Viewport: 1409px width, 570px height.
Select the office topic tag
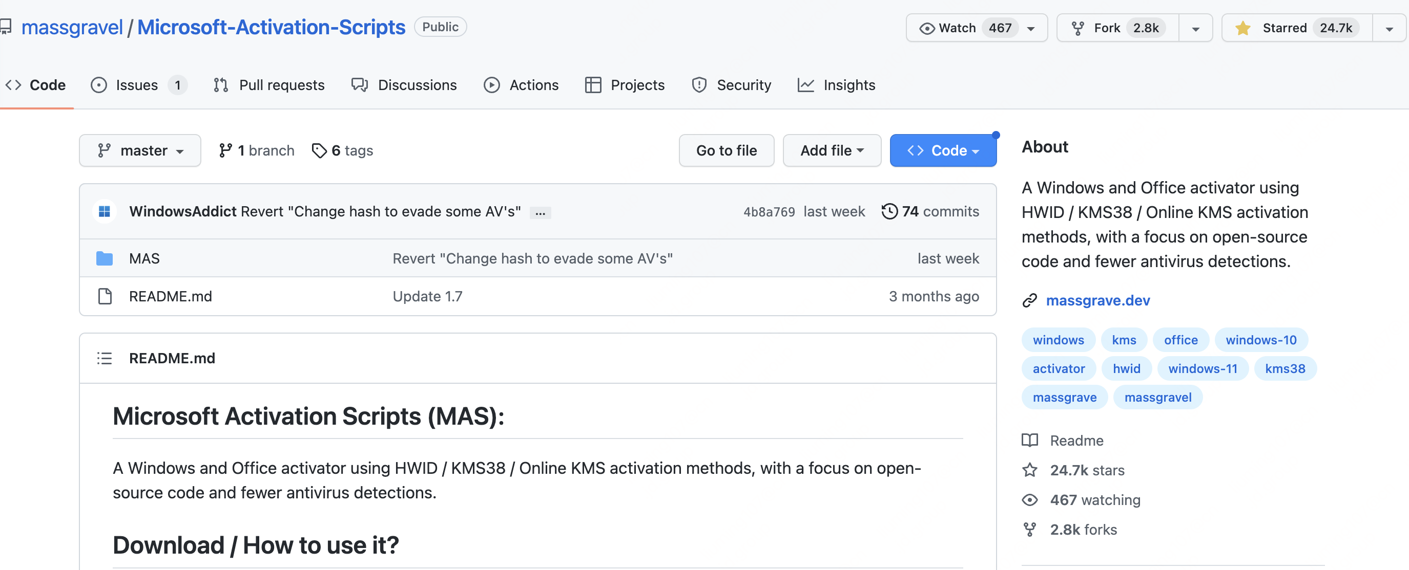(1181, 340)
